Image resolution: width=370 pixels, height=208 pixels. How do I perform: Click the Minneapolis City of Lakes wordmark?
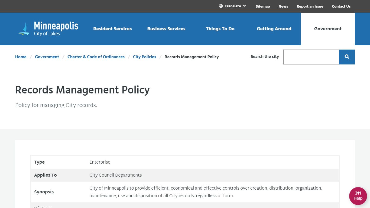coord(56,29)
